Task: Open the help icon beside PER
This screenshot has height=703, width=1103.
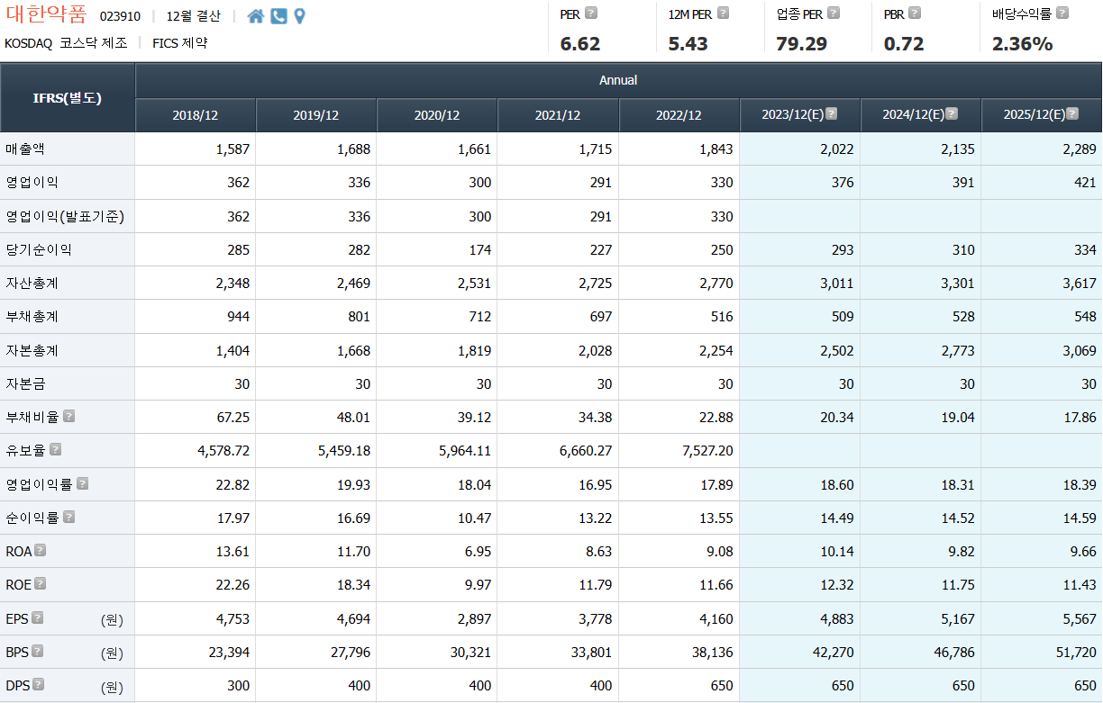Action: (591, 14)
